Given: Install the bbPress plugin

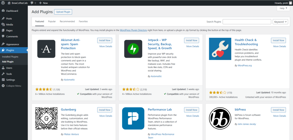Looking at the screenshot, I should tap(278, 110).
